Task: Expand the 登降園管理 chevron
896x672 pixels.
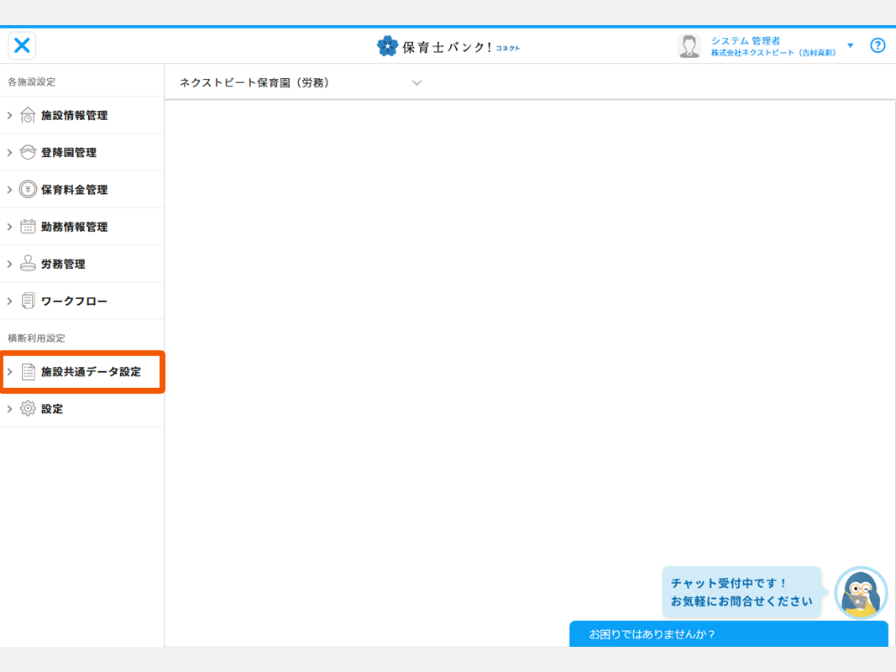Action: tap(10, 152)
